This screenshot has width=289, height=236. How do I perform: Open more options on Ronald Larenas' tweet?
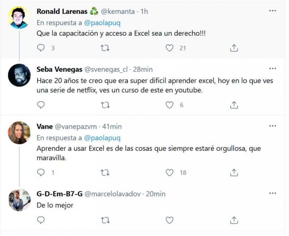(273, 11)
